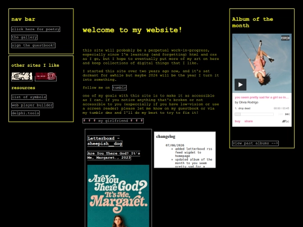Open 'list of symbols' resource link
This screenshot has width=303, height=227.
tap(29, 97)
